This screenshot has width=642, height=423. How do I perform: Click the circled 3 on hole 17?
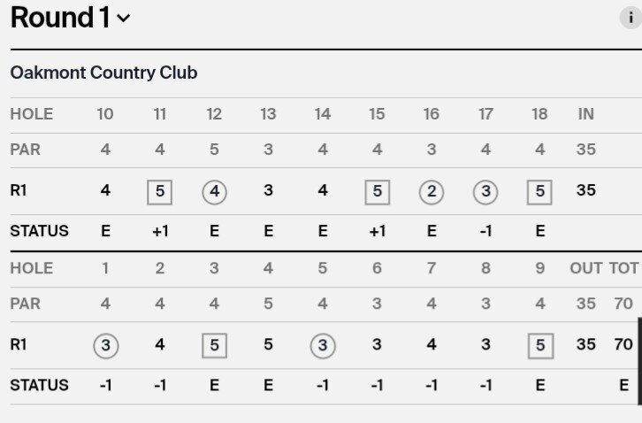pyautogui.click(x=485, y=192)
